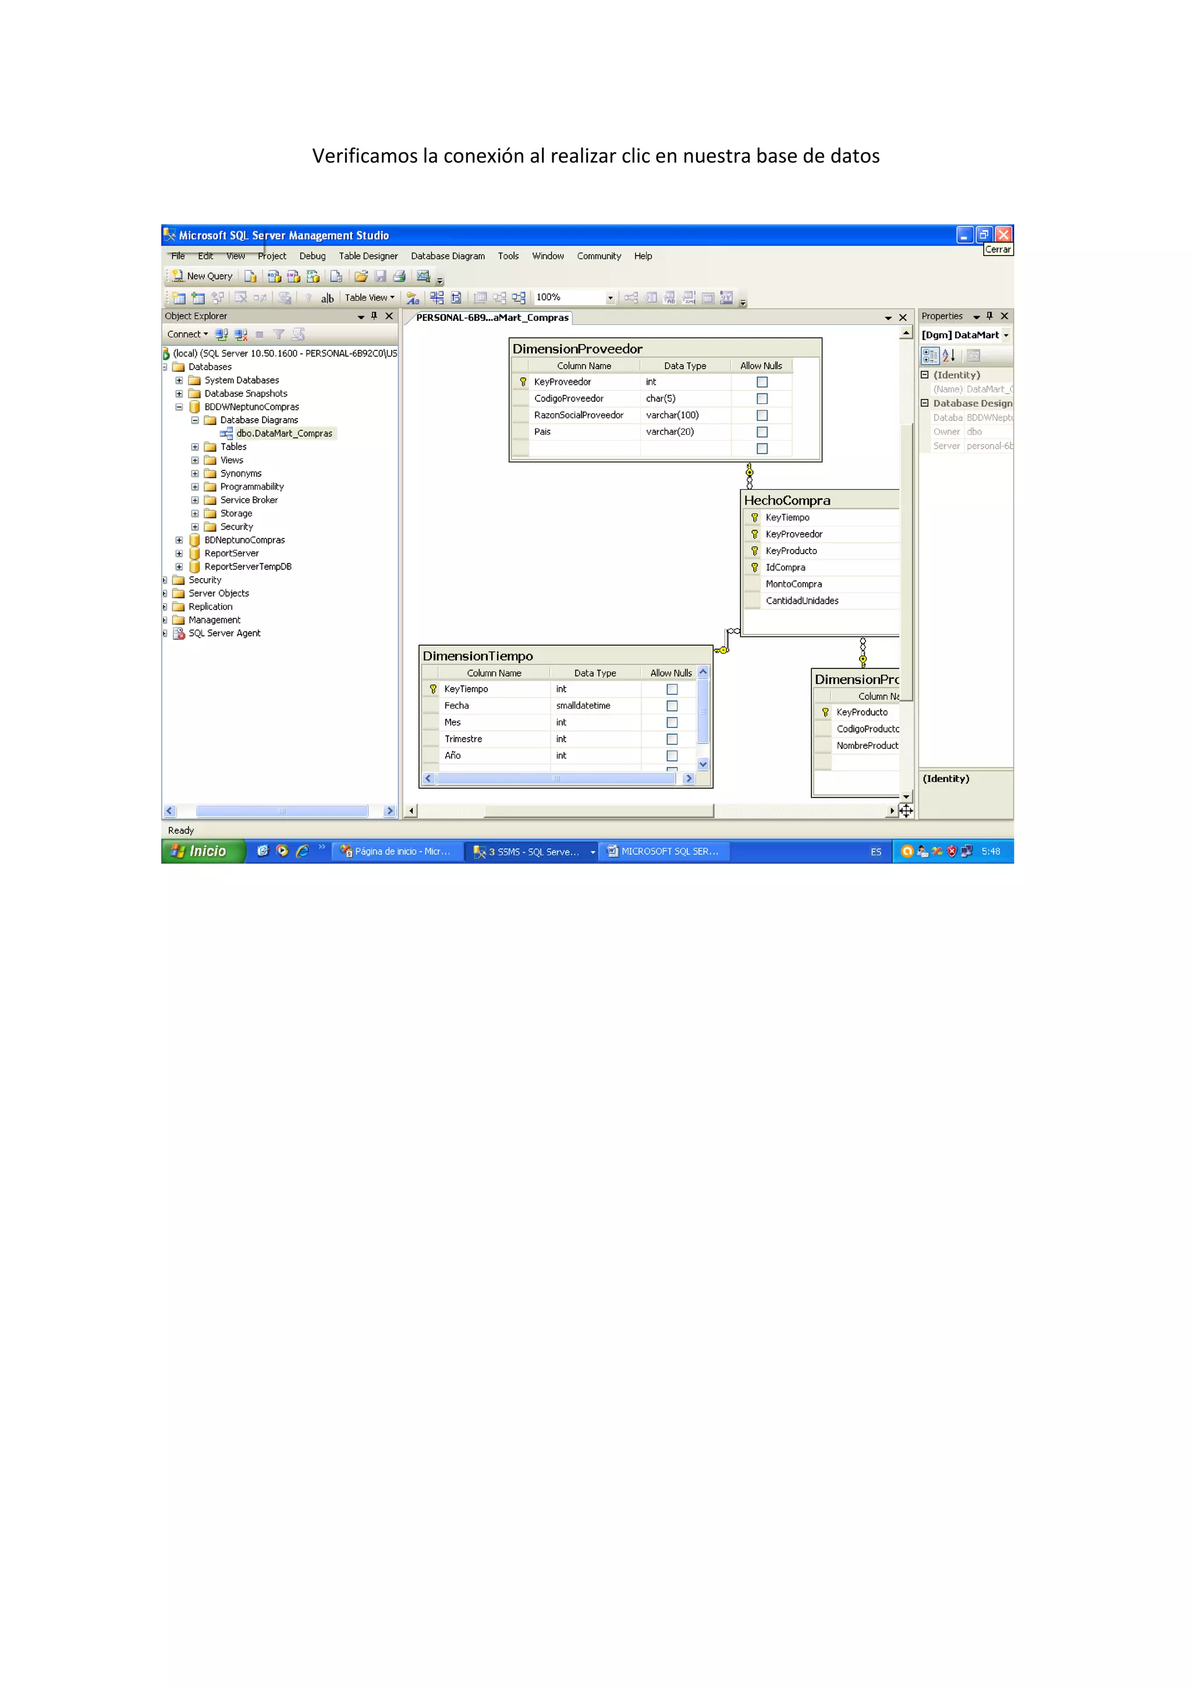The width and height of the screenshot is (1192, 1686).
Task: Click the New Text Annotation icon
Action: click(327, 297)
